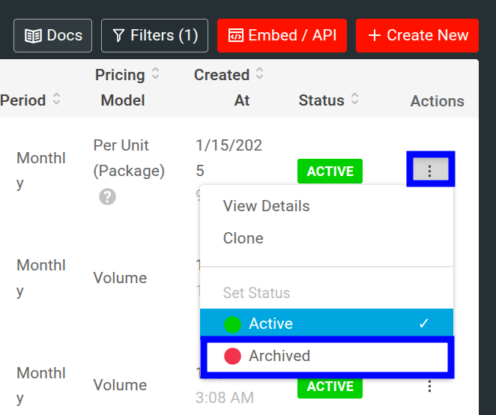Image resolution: width=496 pixels, height=415 pixels.
Task: Click the Create New button
Action: (x=417, y=35)
